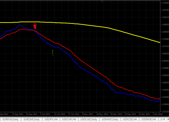Click the 1.06450 price label
This screenshot has width=169, height=122.
165,61
